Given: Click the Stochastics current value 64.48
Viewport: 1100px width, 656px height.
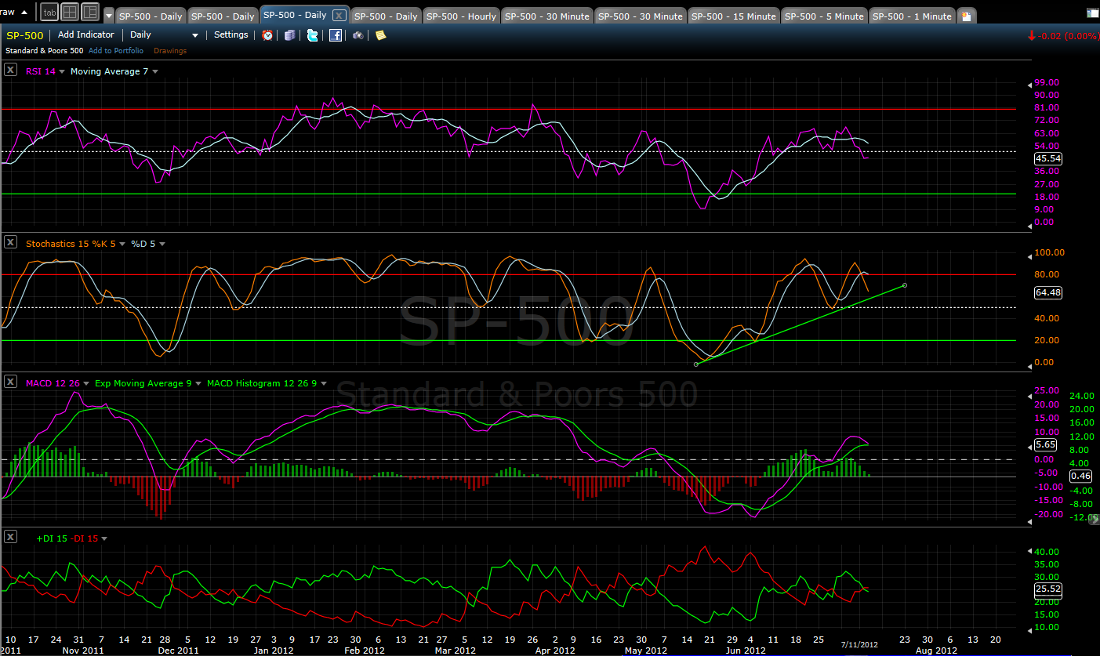Looking at the screenshot, I should click(x=1048, y=292).
